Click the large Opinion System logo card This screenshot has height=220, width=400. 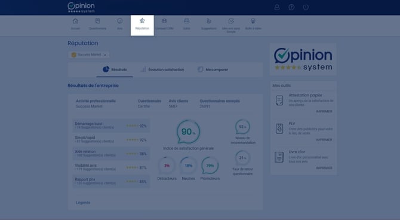point(303,59)
